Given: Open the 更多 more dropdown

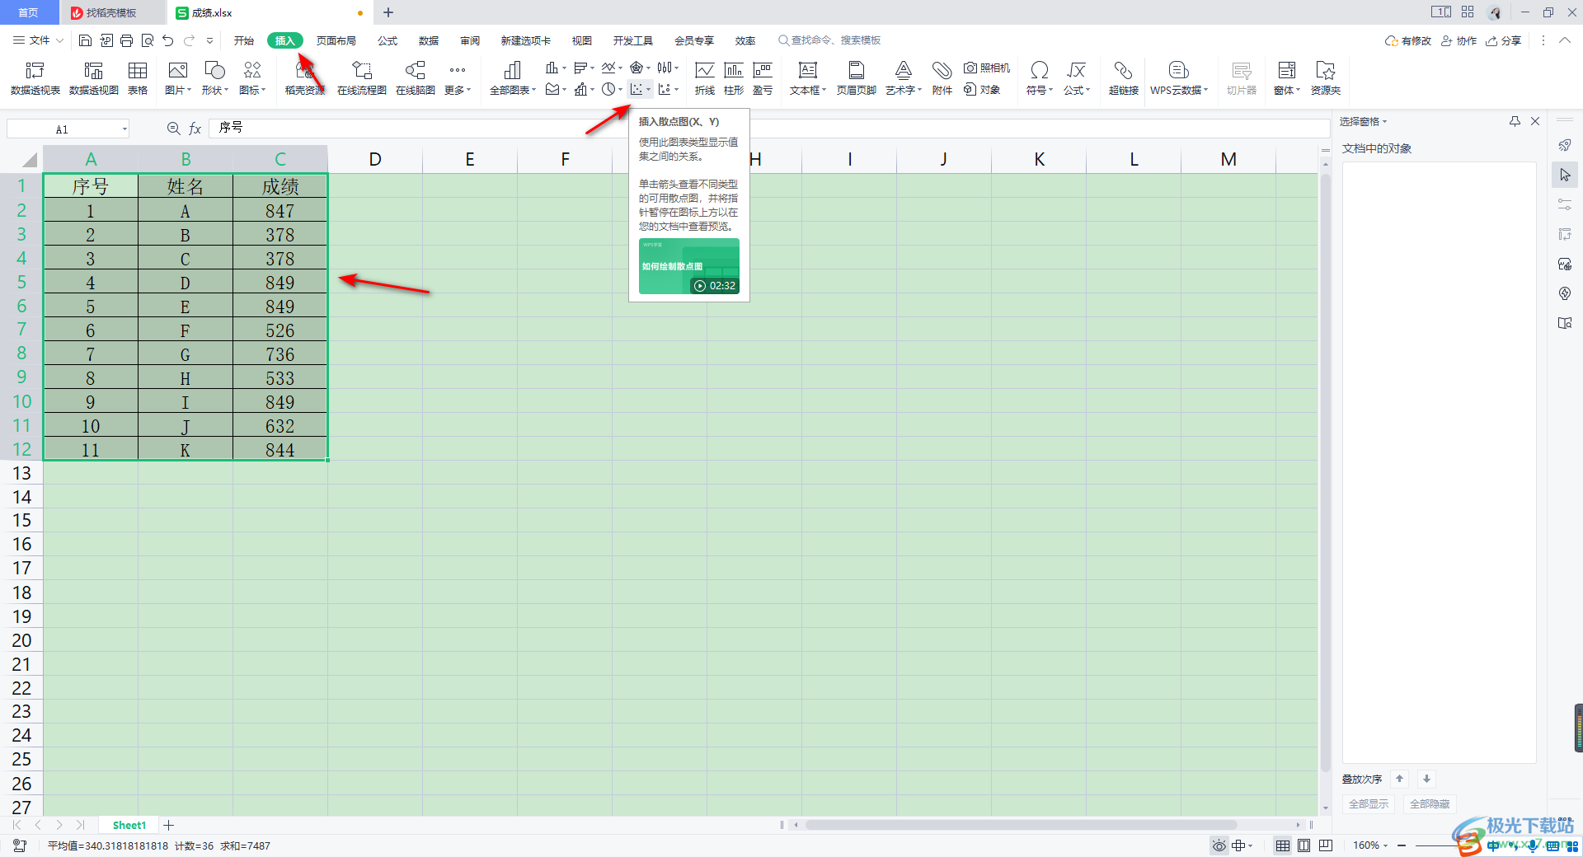Looking at the screenshot, I should pos(458,78).
